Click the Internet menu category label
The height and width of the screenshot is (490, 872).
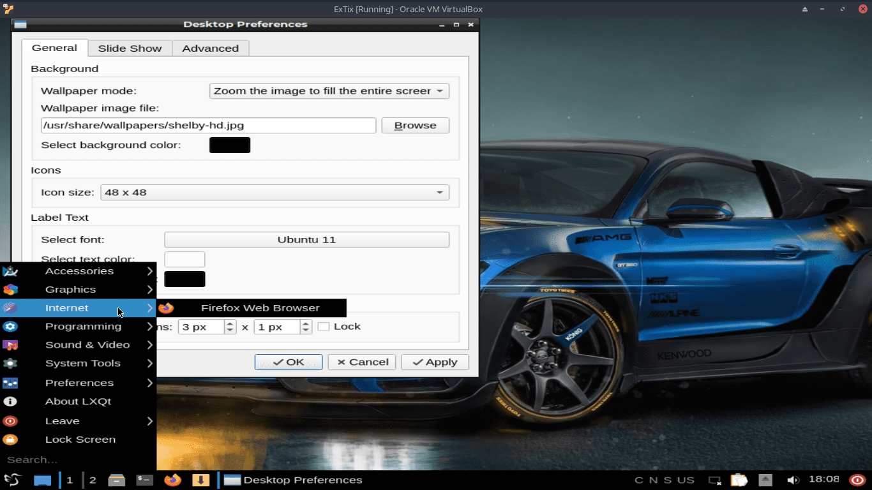(67, 308)
